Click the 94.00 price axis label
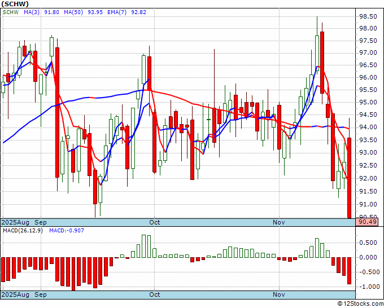Screen dimensions: 384x308 (x=368, y=127)
